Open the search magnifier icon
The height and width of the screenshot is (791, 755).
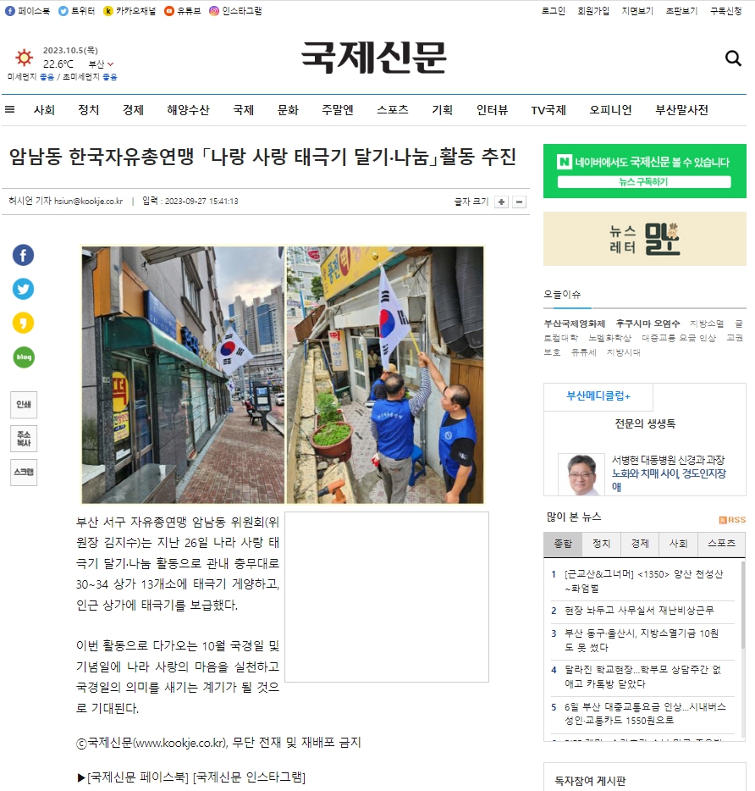pyautogui.click(x=733, y=58)
